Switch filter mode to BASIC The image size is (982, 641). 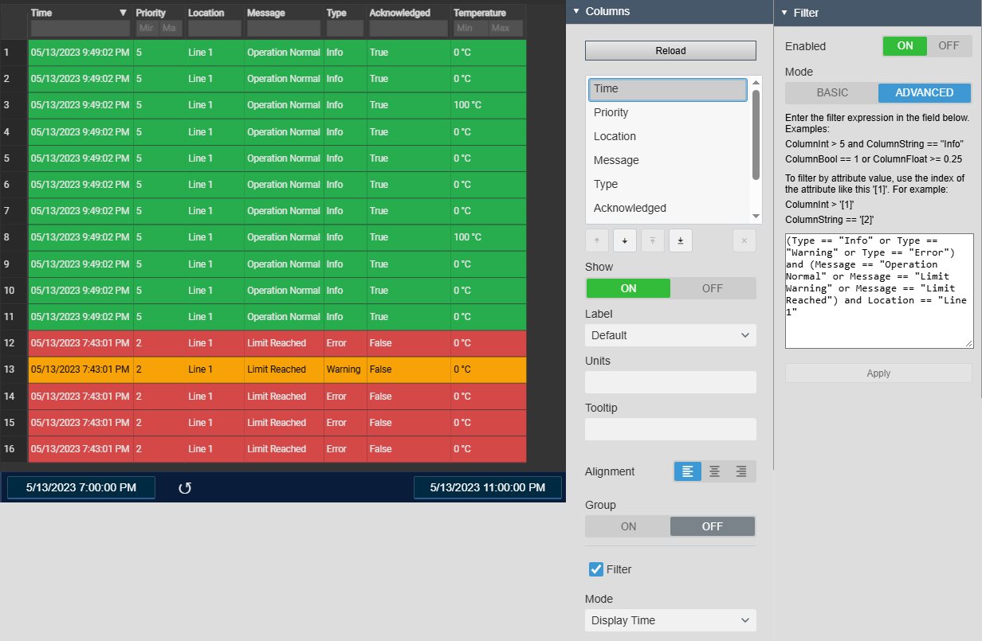click(832, 92)
